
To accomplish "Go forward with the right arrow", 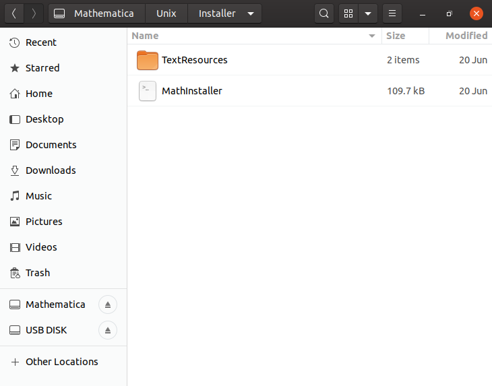I will tap(34, 13).
